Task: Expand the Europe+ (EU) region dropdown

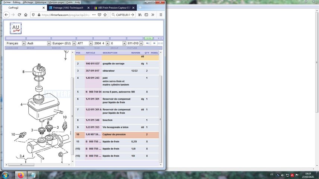Action: (x=74, y=43)
